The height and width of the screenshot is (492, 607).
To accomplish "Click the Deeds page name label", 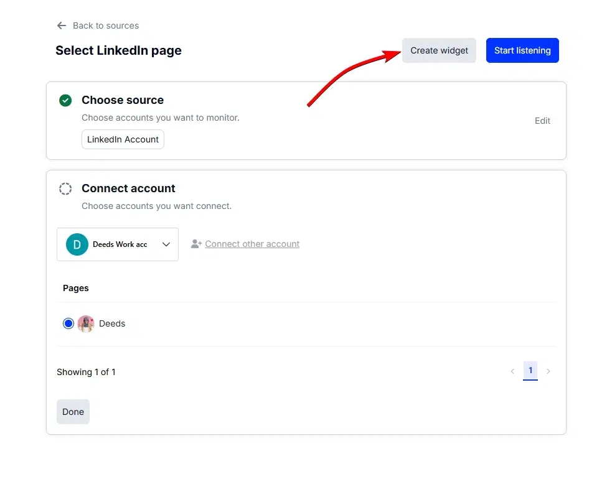I will click(112, 323).
